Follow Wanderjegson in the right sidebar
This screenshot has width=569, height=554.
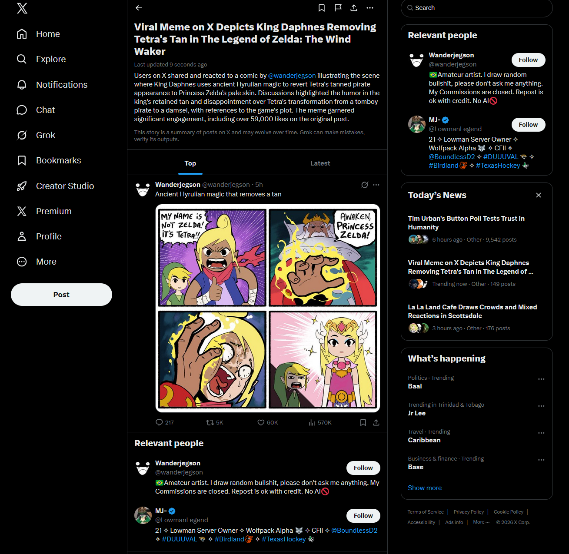(x=528, y=60)
